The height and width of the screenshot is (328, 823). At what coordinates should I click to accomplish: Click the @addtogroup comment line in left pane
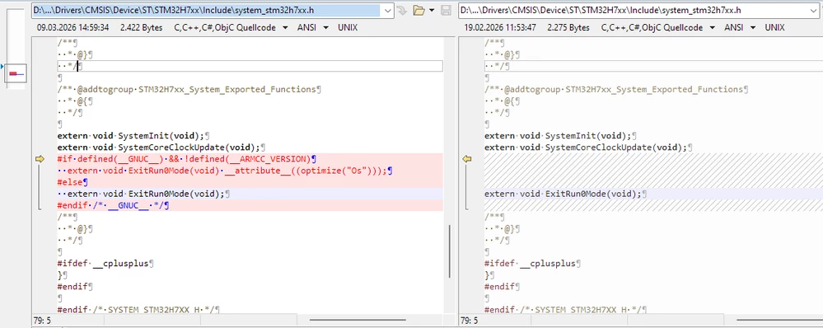(189, 90)
